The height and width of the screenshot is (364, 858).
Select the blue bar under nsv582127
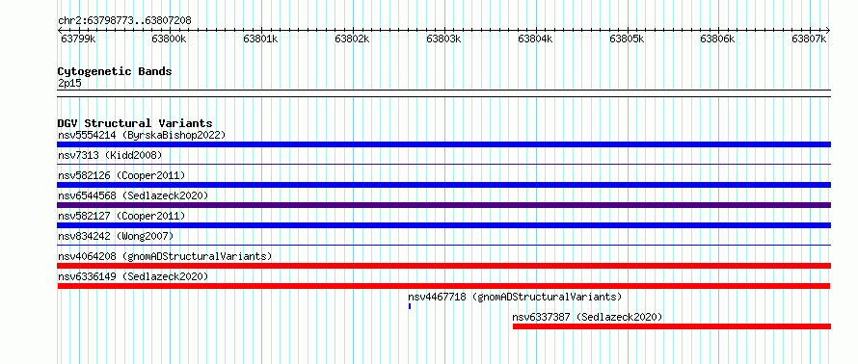443,225
